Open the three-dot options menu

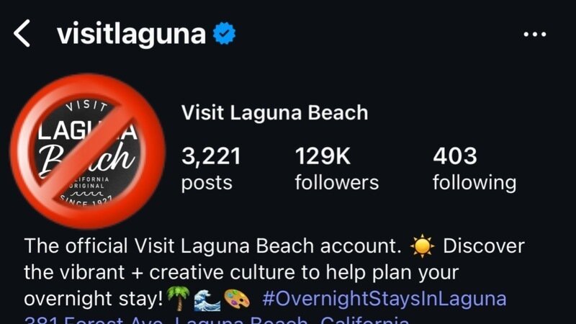[534, 34]
